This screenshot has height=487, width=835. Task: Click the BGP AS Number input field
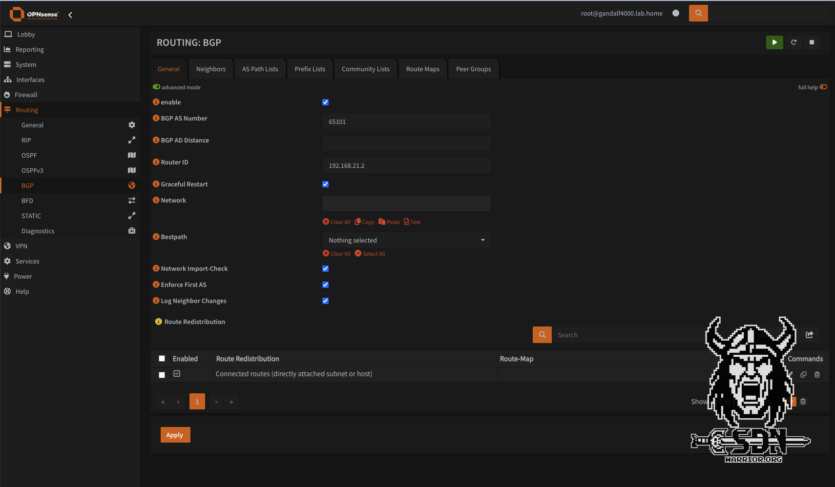tap(406, 122)
